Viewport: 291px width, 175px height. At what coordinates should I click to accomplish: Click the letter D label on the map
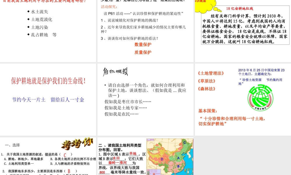click(x=162, y=159)
